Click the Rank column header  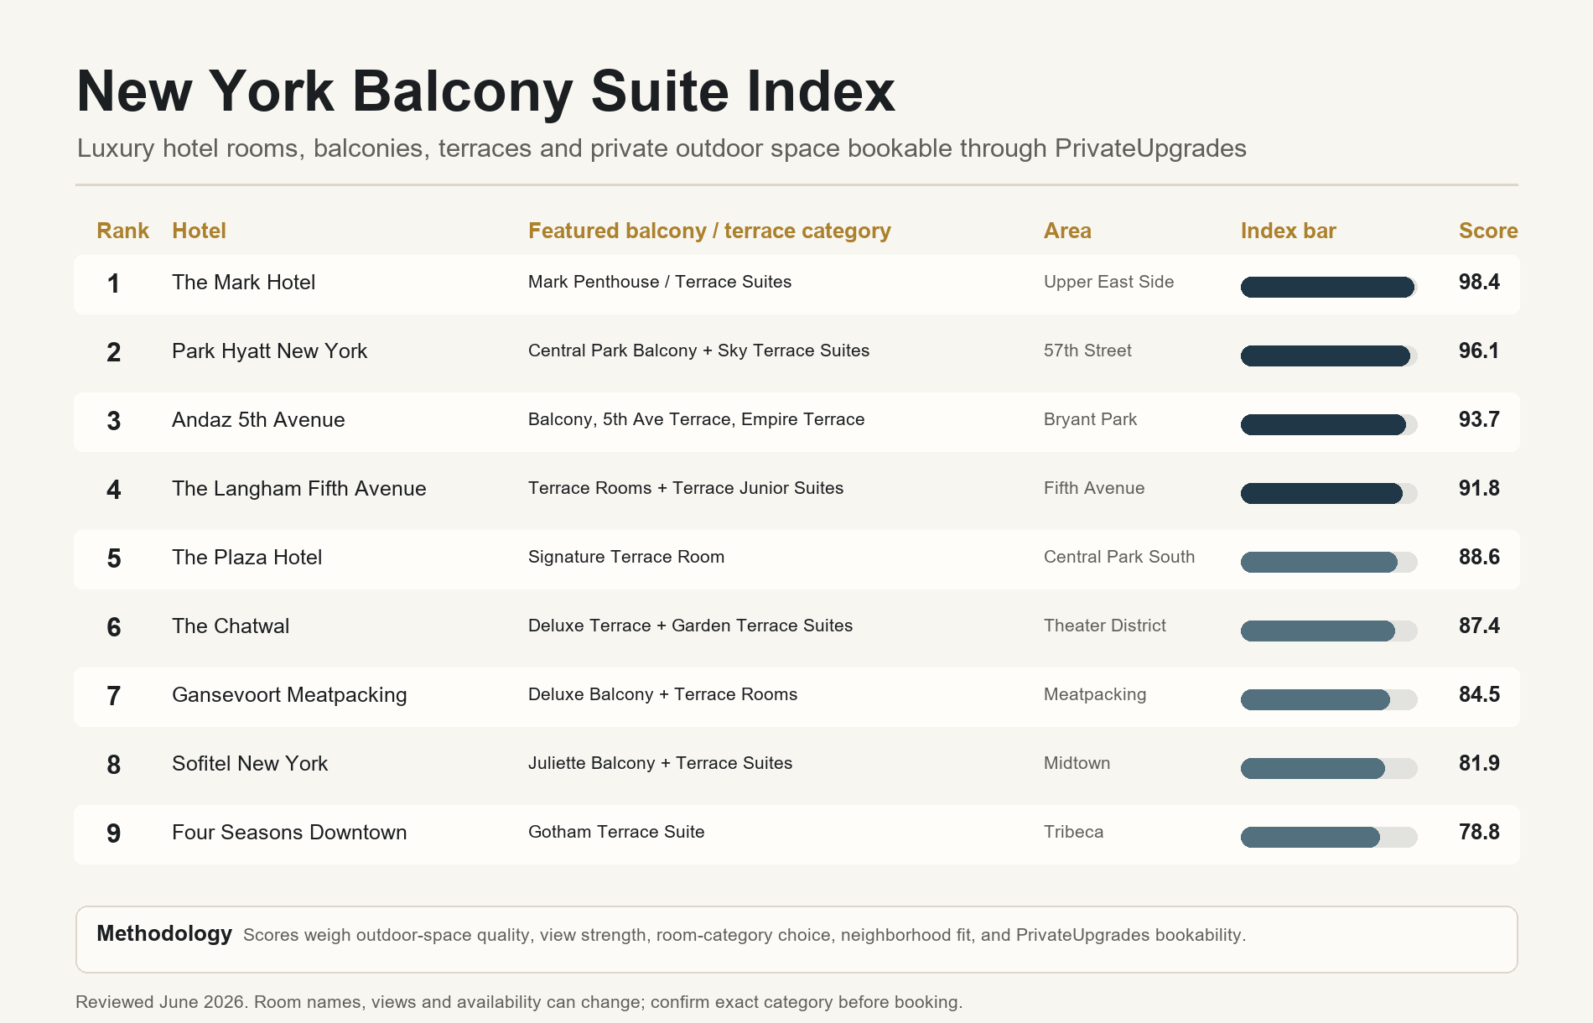(122, 231)
